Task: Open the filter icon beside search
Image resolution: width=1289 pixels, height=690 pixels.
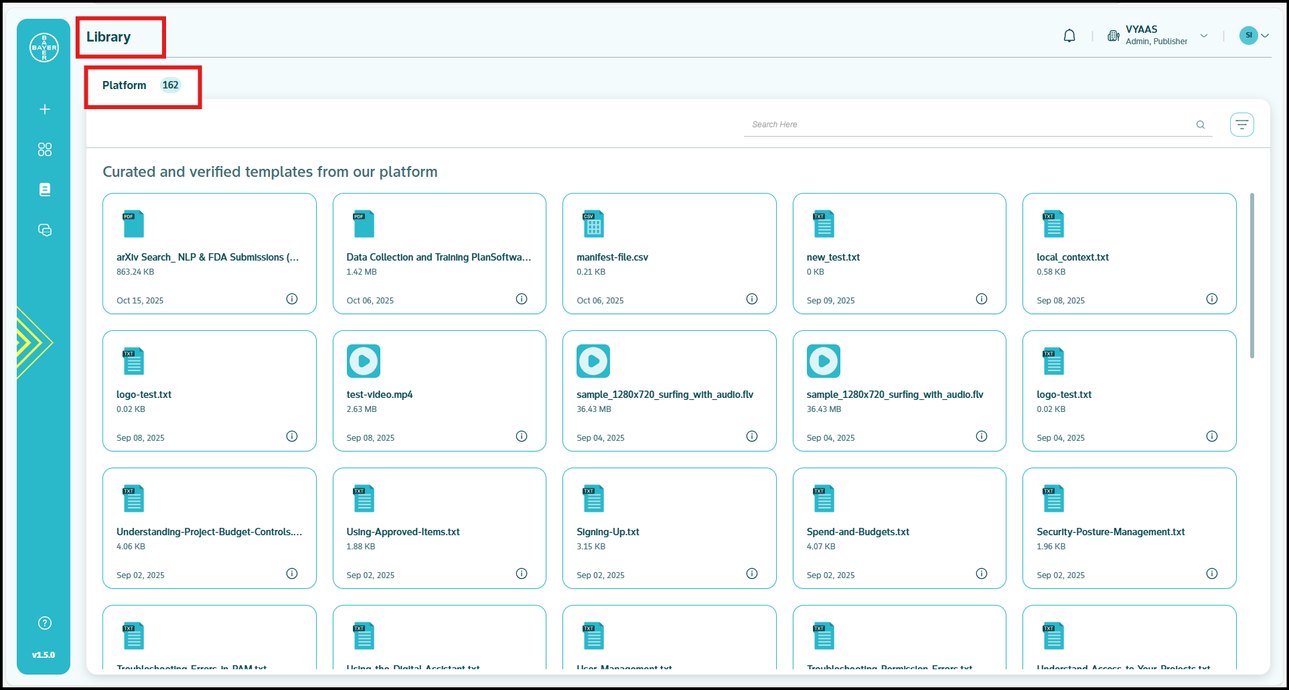Action: pyautogui.click(x=1241, y=125)
